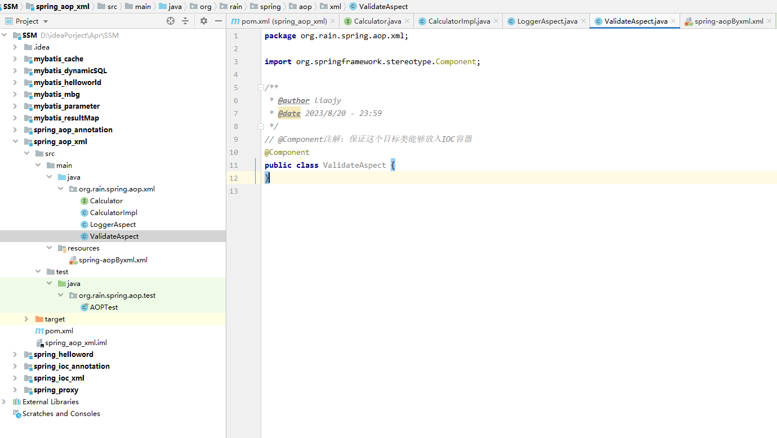Collapse the Javadoc comment fold marker
777x438 pixels.
click(x=261, y=87)
